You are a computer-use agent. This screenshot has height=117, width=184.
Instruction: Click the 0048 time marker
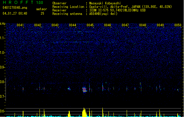pos(143,25)
